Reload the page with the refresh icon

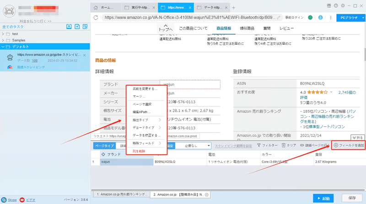click(96, 17)
